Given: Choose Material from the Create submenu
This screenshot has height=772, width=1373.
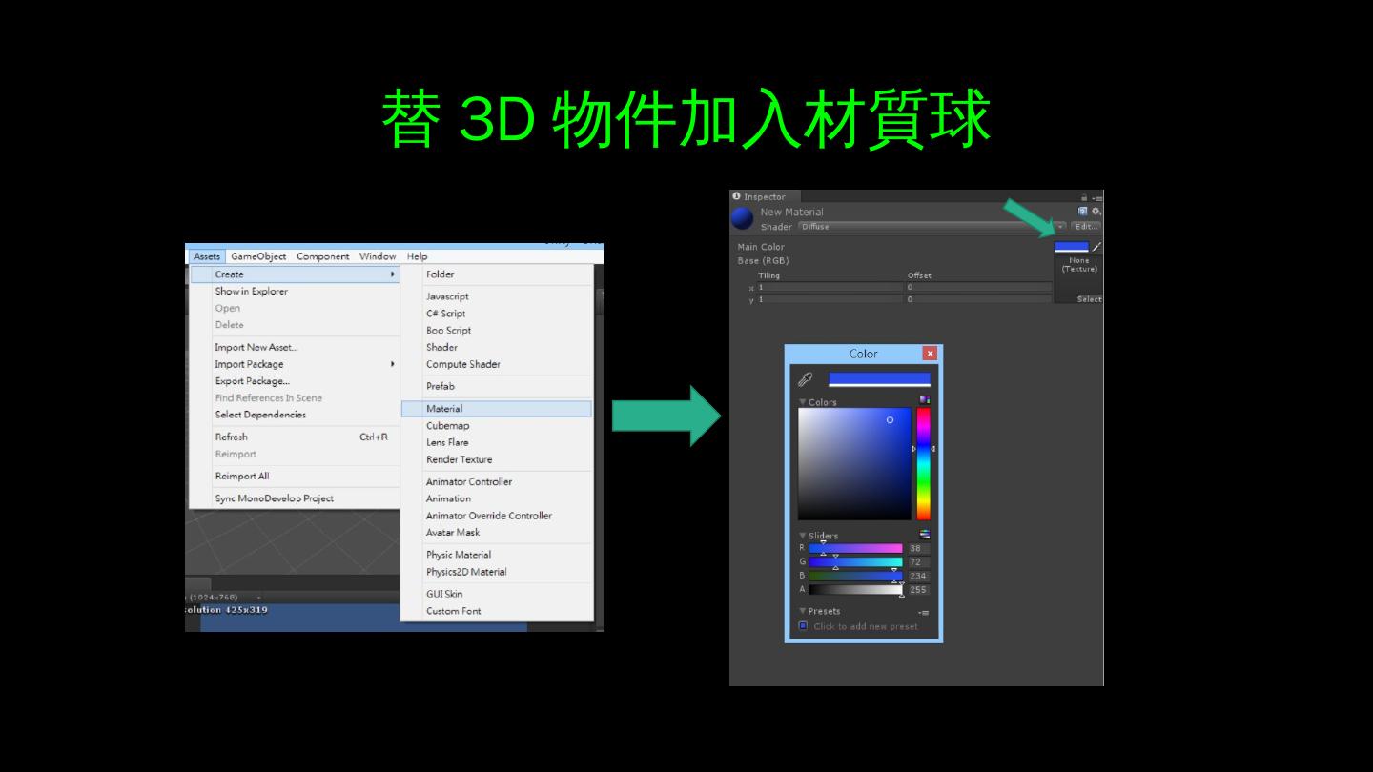Looking at the screenshot, I should 444,409.
